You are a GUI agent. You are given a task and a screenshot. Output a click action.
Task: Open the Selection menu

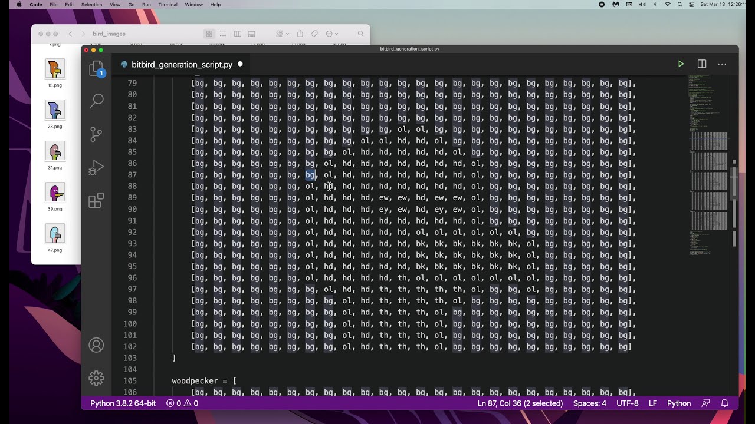click(x=91, y=4)
